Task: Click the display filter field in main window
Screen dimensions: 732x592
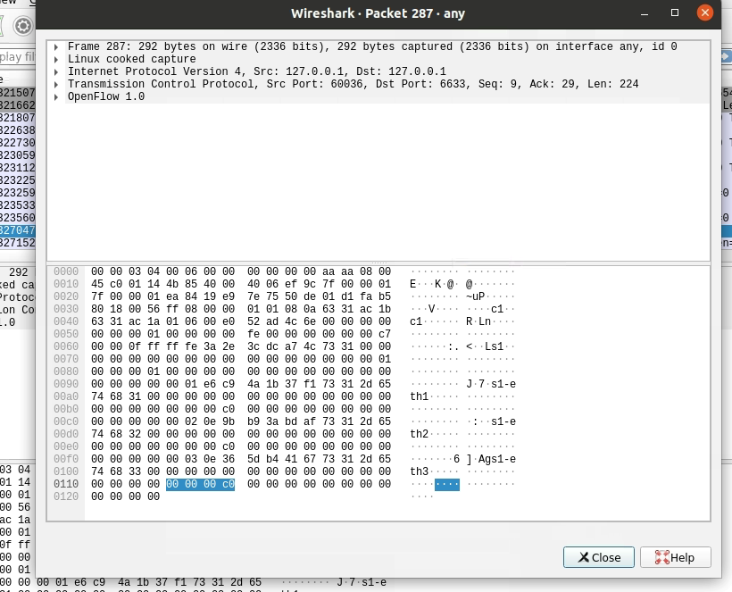Action: pos(18,57)
